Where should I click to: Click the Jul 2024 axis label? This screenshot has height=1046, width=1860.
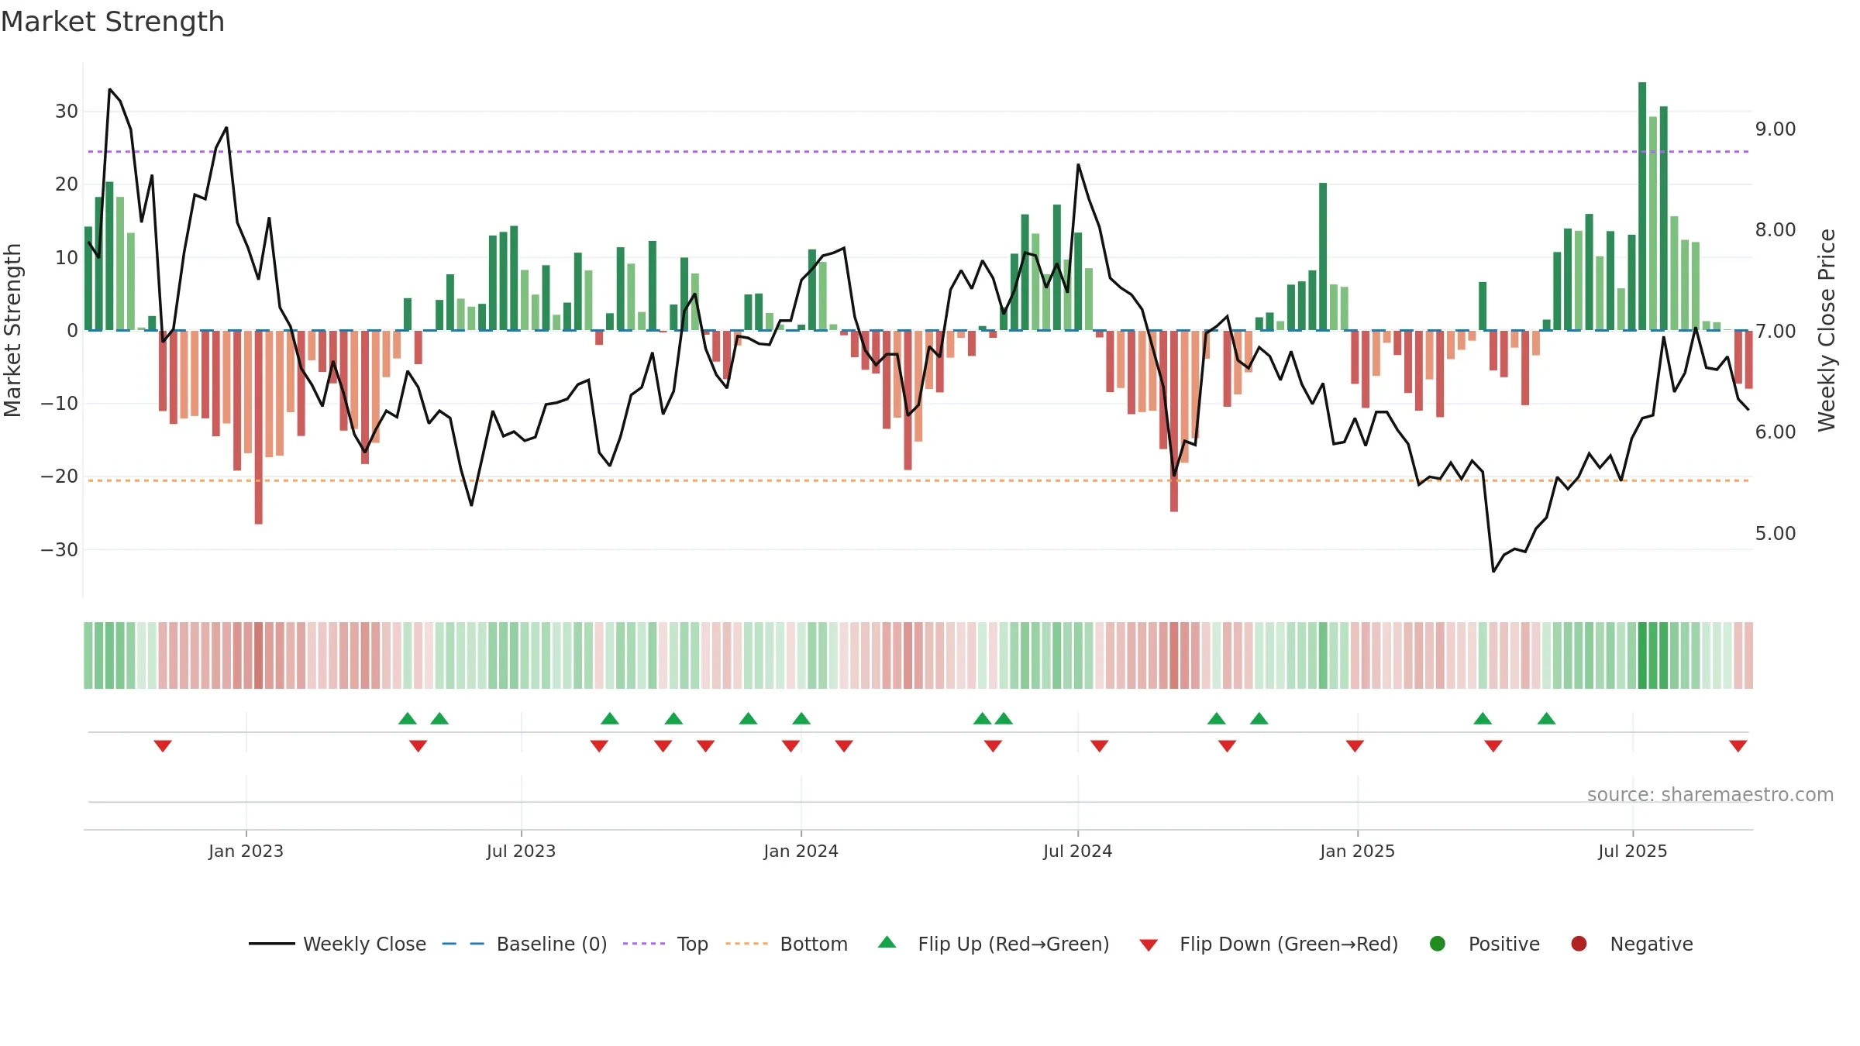click(x=1077, y=851)
